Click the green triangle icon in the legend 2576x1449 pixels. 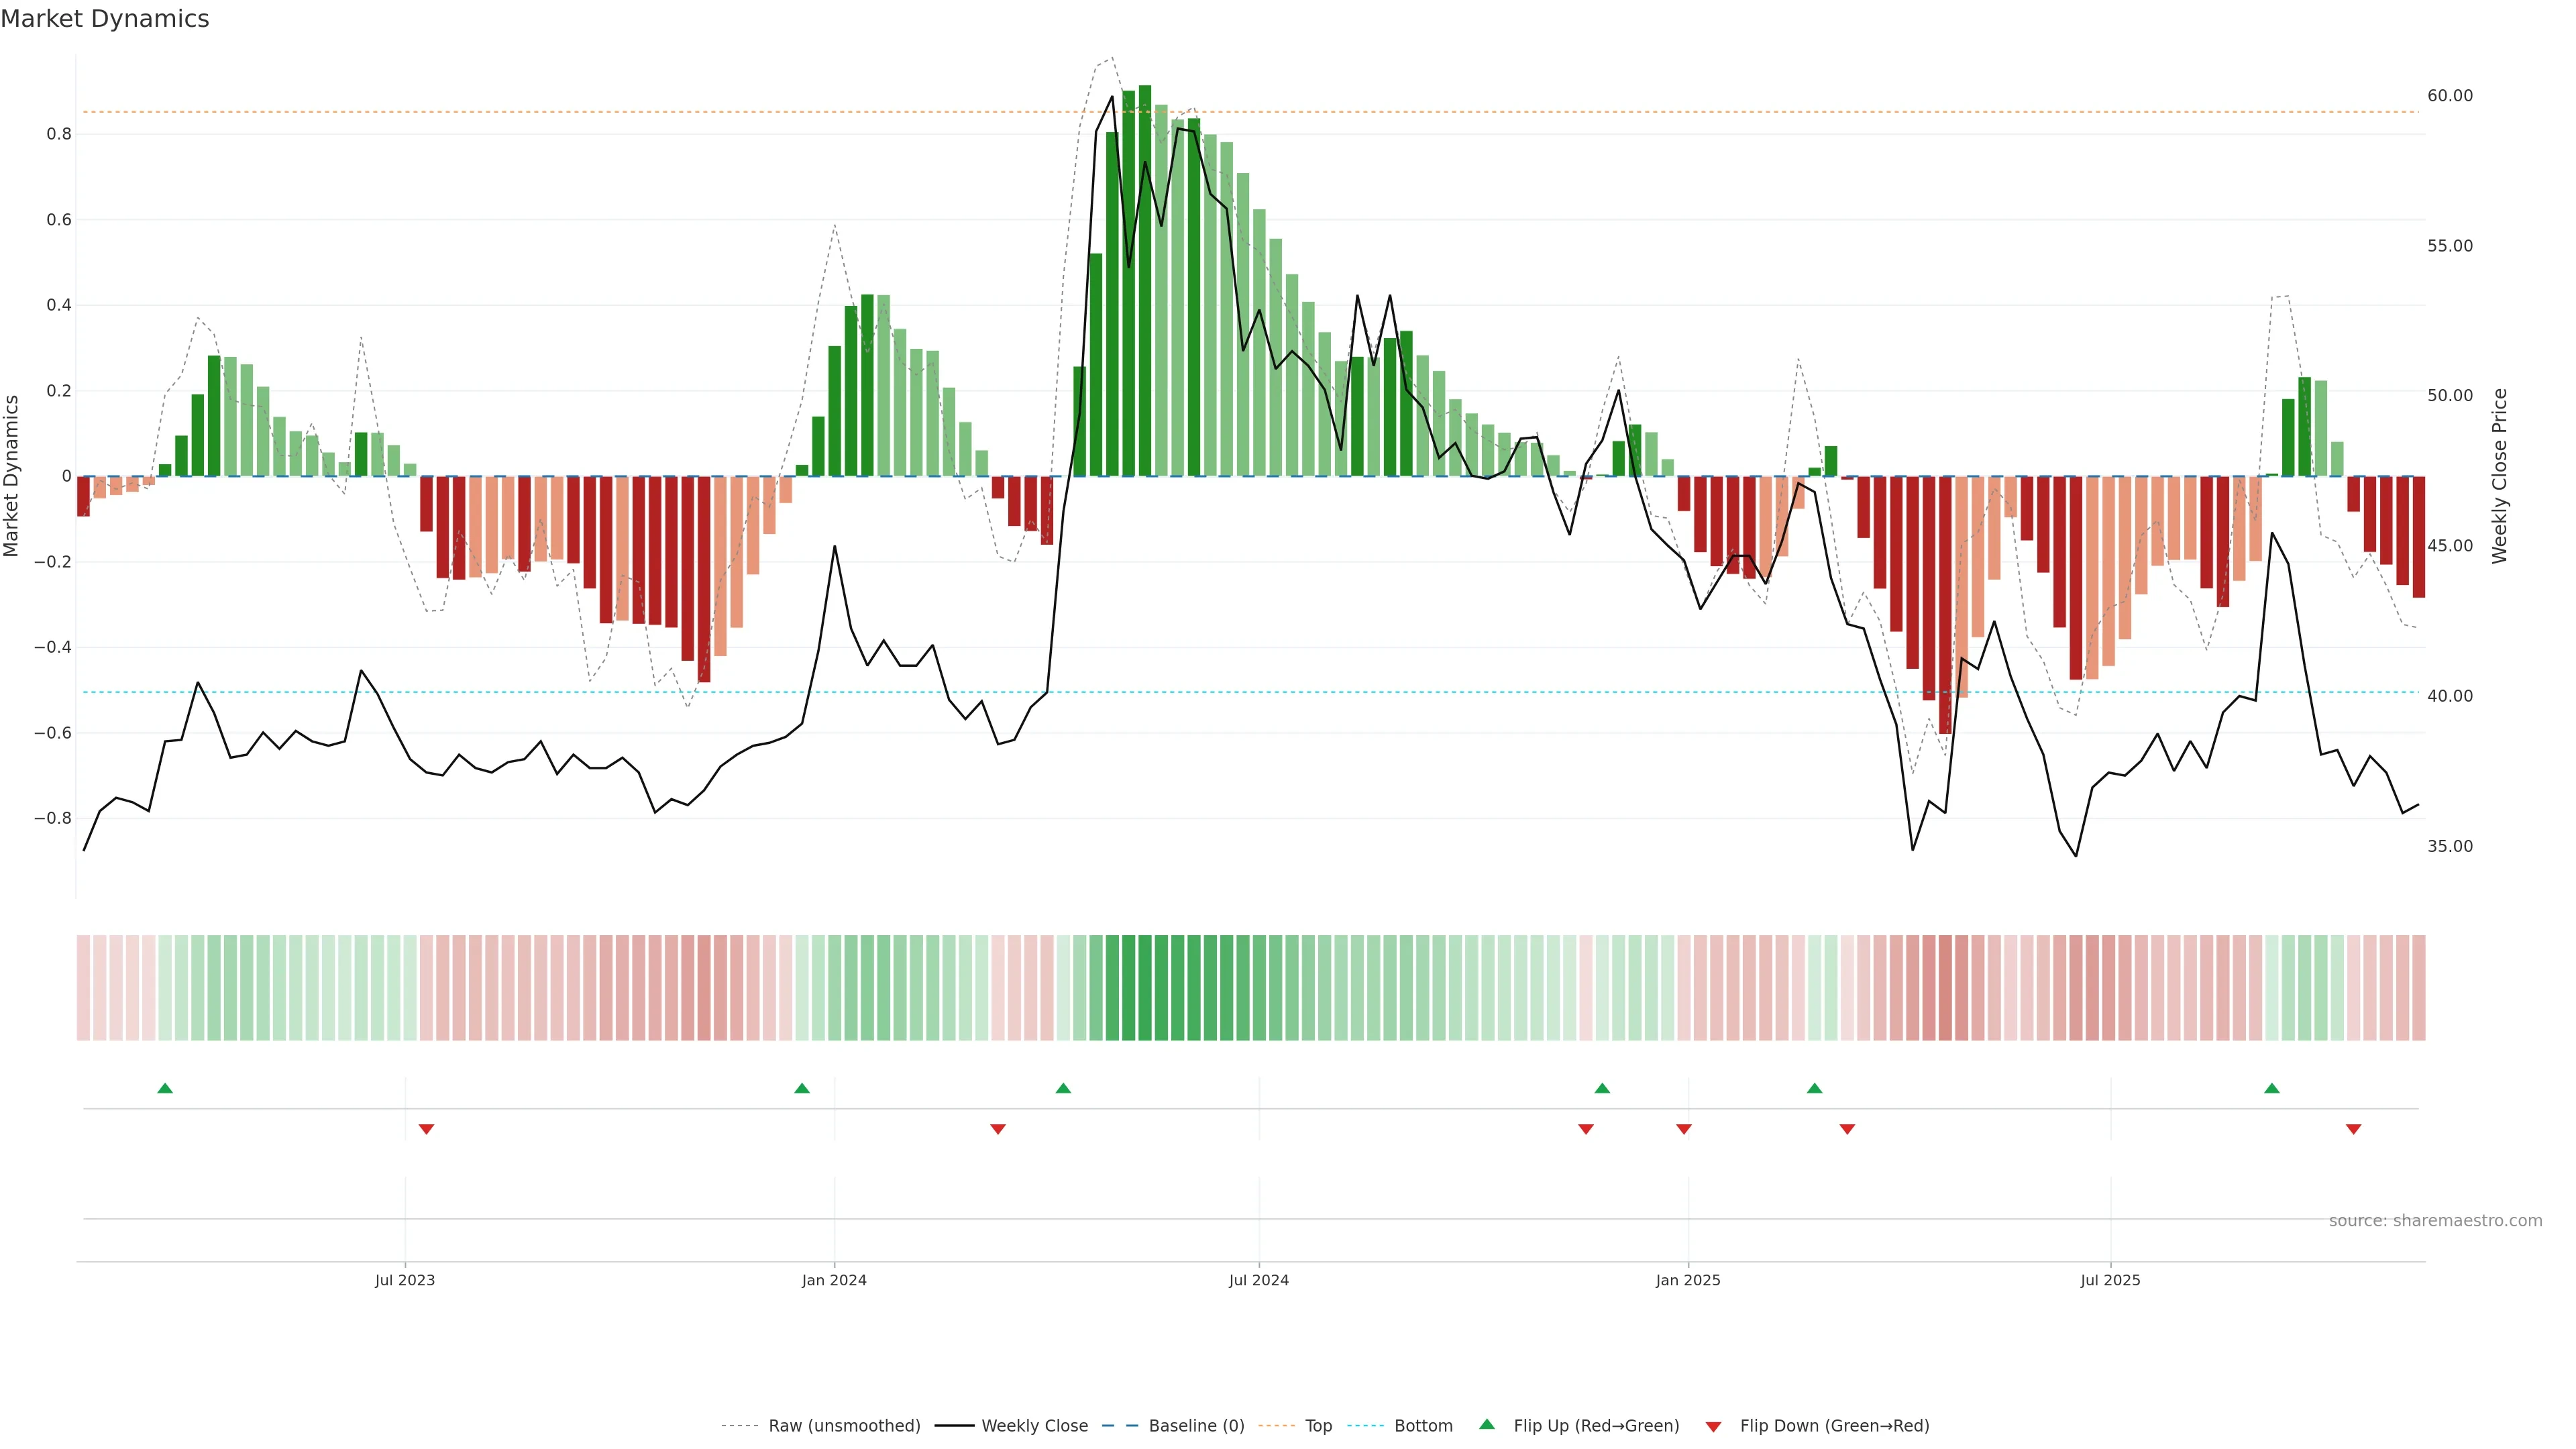(x=1486, y=1424)
